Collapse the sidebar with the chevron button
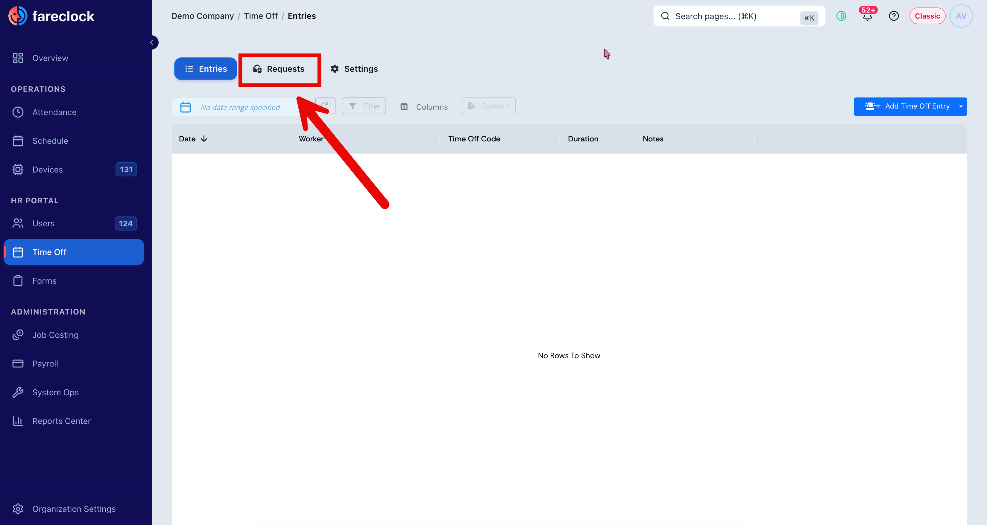This screenshot has height=525, width=987. [x=151, y=42]
